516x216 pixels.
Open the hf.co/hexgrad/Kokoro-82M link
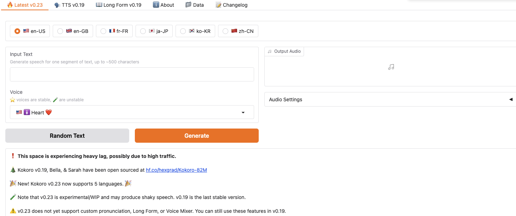176,170
